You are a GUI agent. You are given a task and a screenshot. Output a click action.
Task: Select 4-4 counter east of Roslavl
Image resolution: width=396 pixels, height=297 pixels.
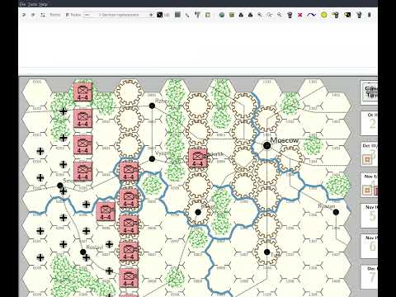[129, 252]
